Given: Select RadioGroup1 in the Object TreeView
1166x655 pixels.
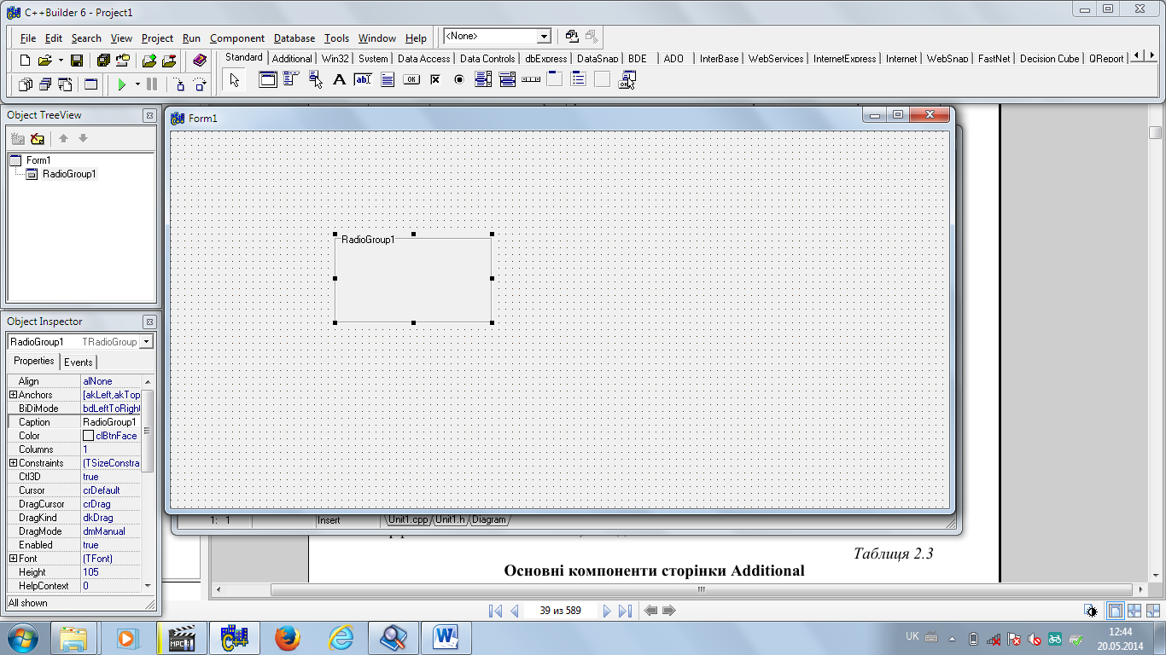Looking at the screenshot, I should click(x=69, y=174).
